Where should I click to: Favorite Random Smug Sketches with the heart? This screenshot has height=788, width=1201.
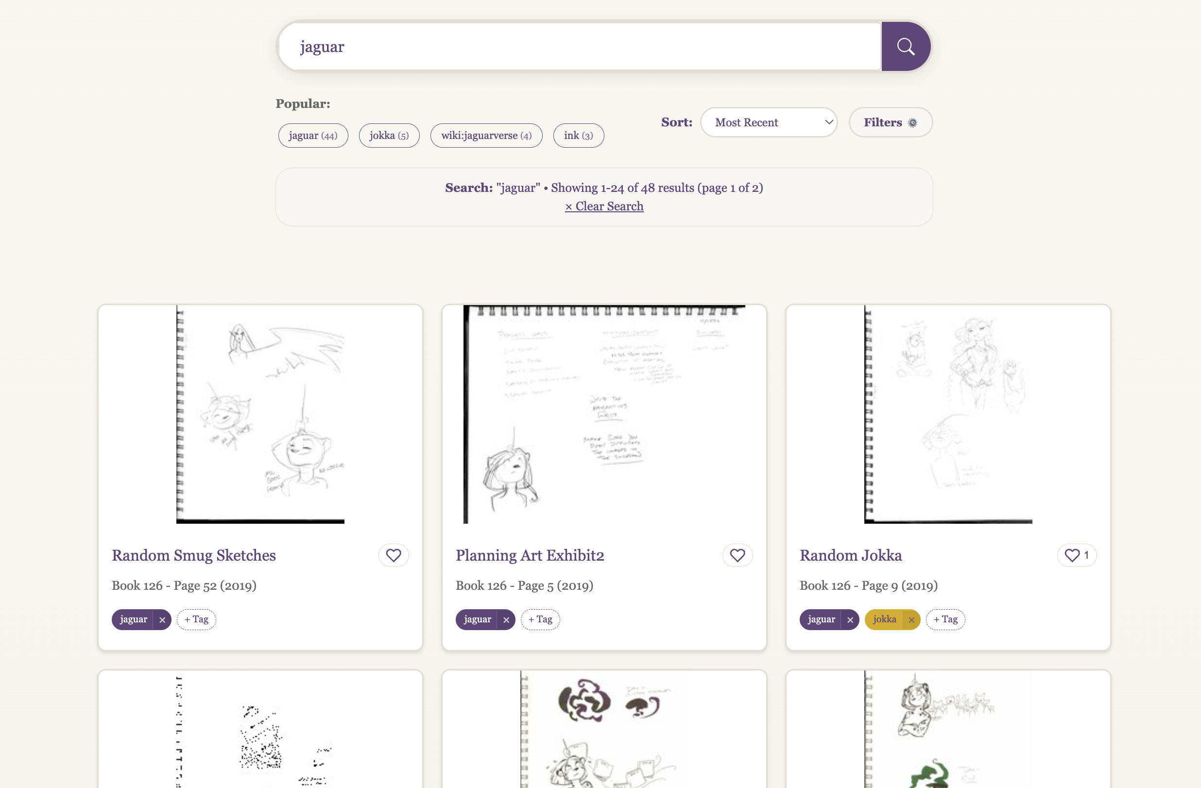[x=394, y=555]
